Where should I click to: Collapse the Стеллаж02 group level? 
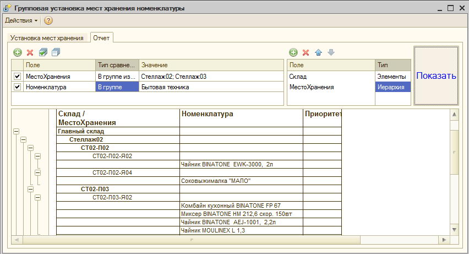tap(23, 140)
